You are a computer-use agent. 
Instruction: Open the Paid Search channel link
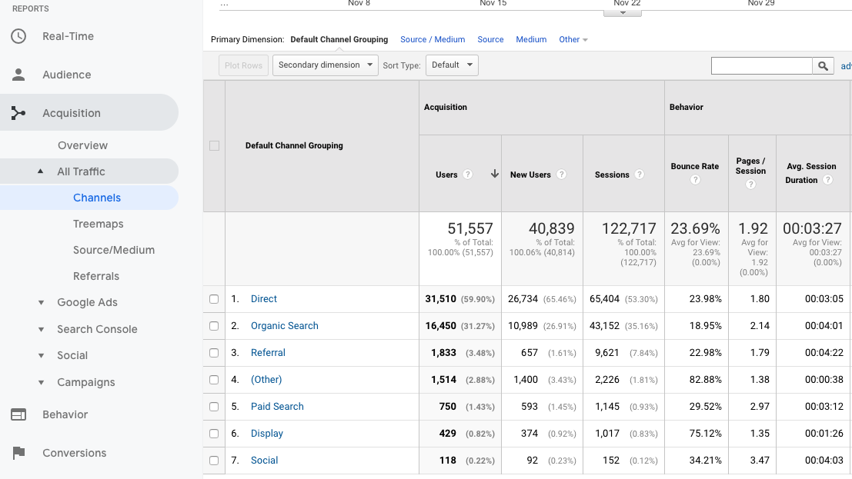click(277, 406)
